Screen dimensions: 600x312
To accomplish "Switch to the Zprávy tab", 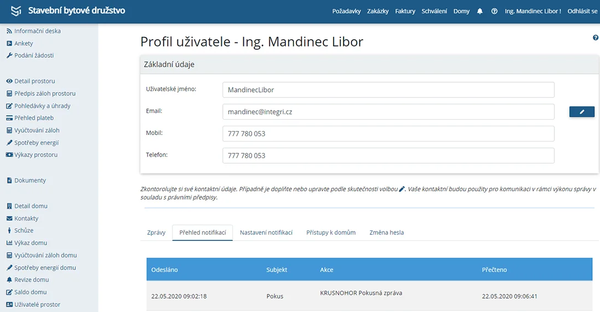I will [x=156, y=232].
